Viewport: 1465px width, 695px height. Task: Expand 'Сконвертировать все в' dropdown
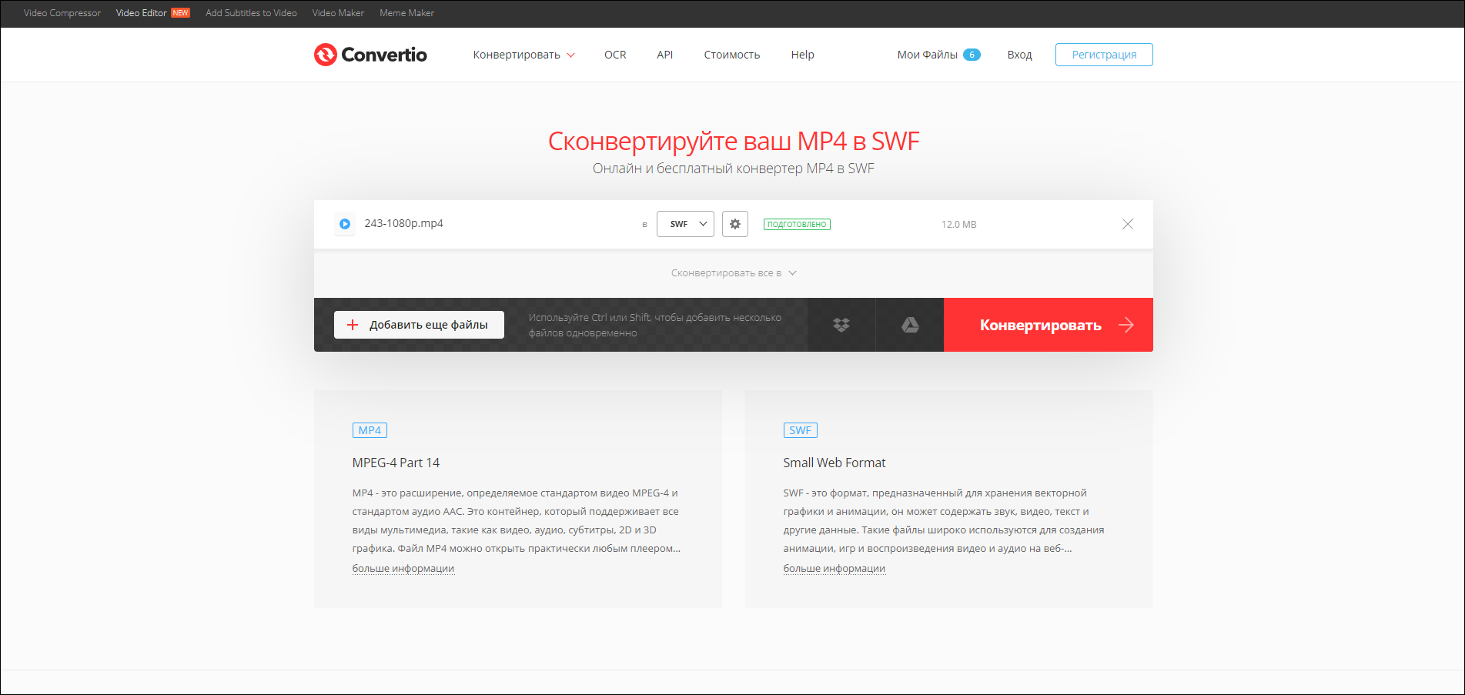(x=734, y=273)
